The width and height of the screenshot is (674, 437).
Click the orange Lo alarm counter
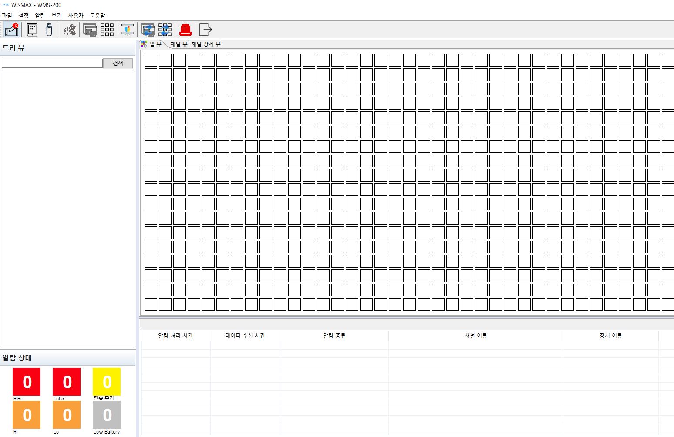coord(67,415)
